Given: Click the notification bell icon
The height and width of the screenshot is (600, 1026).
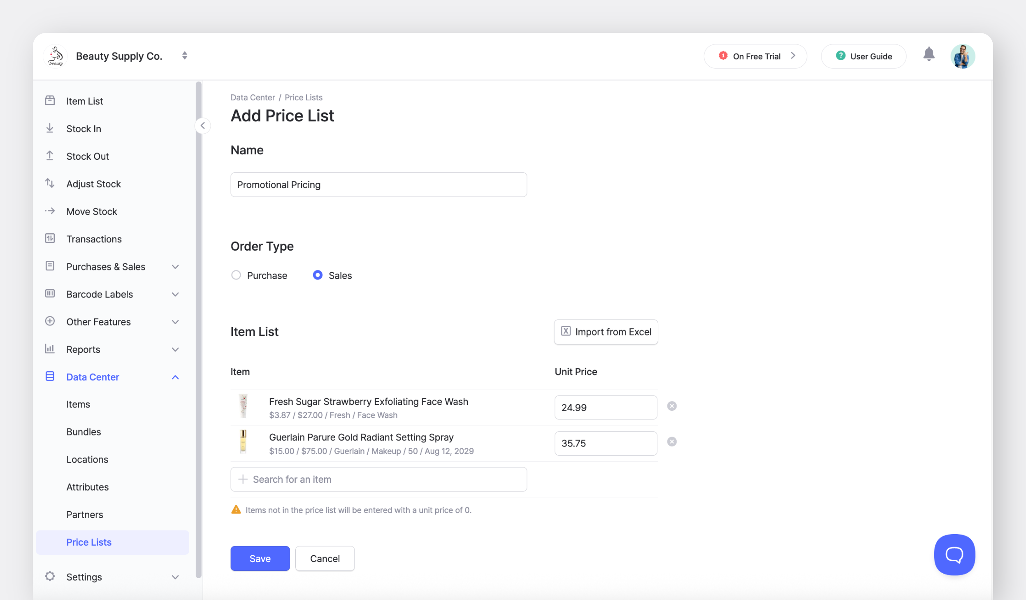Looking at the screenshot, I should point(929,55).
